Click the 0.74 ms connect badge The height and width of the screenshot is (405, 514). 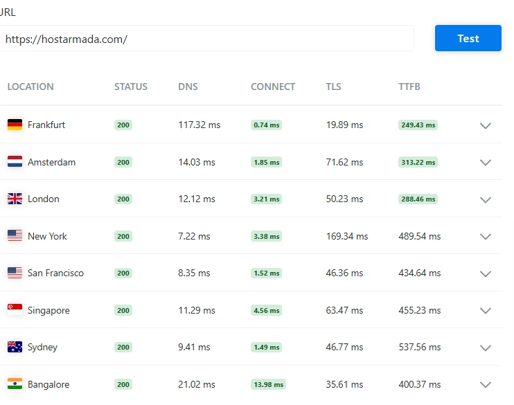[266, 125]
